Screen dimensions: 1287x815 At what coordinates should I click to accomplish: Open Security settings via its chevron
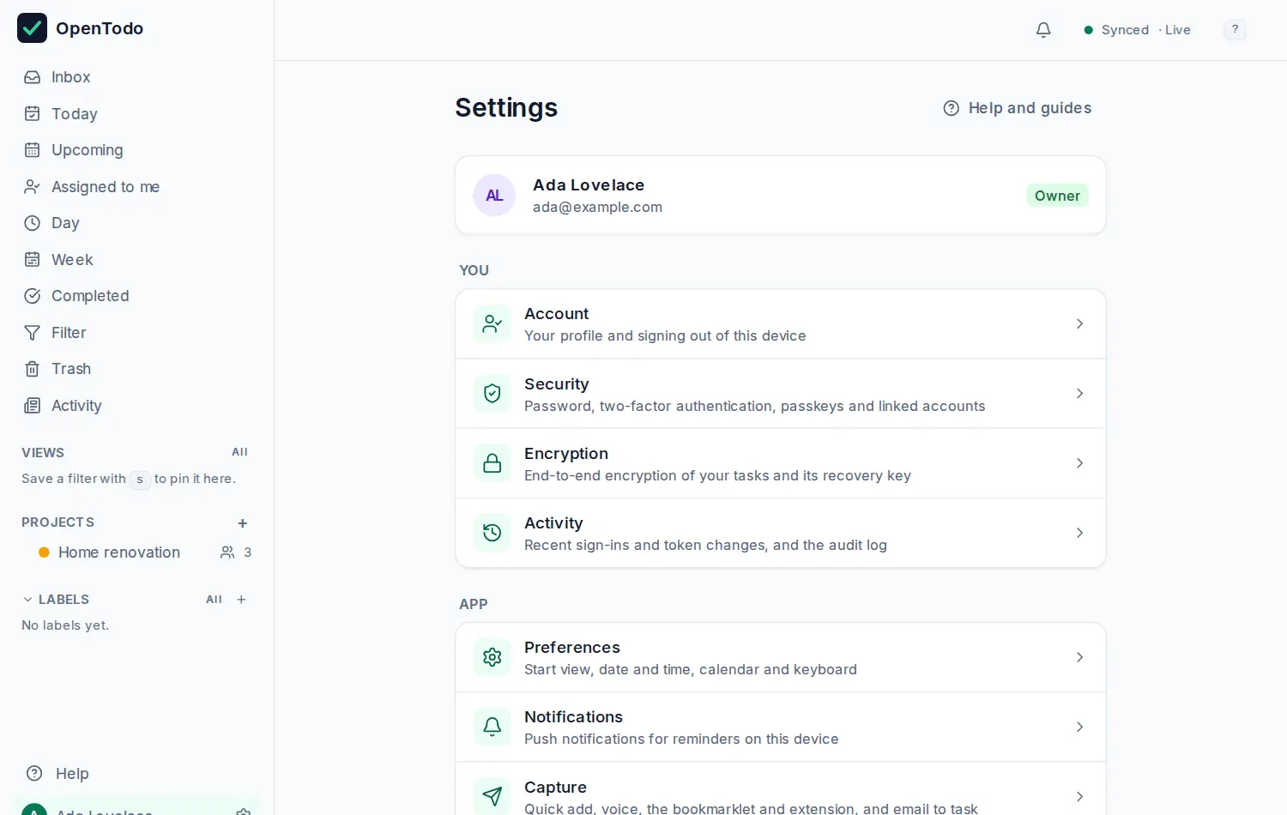pyautogui.click(x=1079, y=394)
